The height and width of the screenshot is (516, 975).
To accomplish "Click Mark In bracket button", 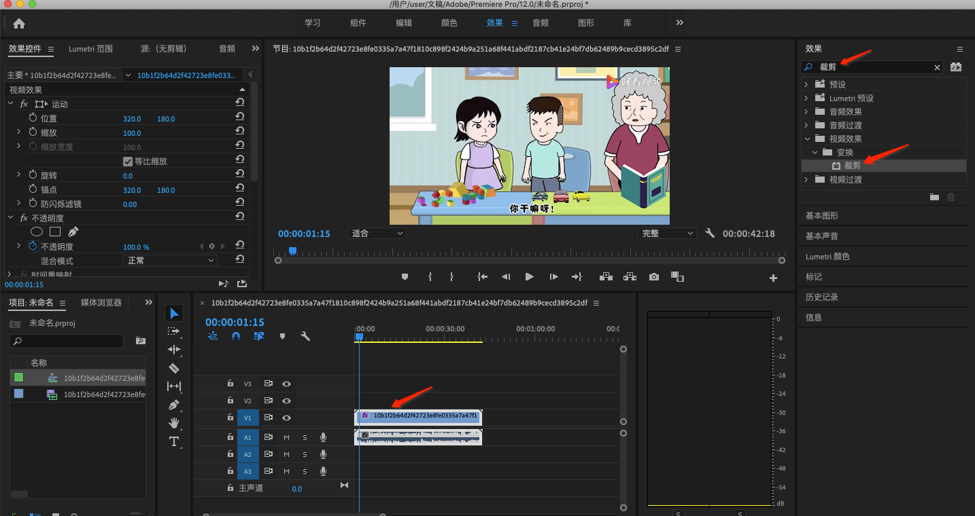I will pyautogui.click(x=430, y=277).
